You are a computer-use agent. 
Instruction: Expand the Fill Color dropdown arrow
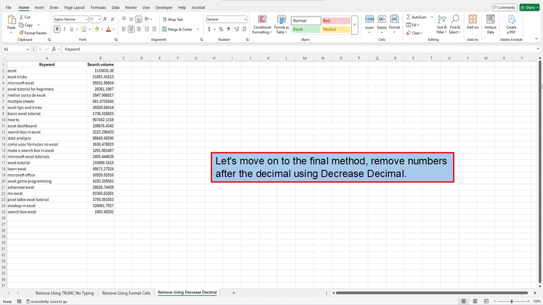tap(102, 29)
